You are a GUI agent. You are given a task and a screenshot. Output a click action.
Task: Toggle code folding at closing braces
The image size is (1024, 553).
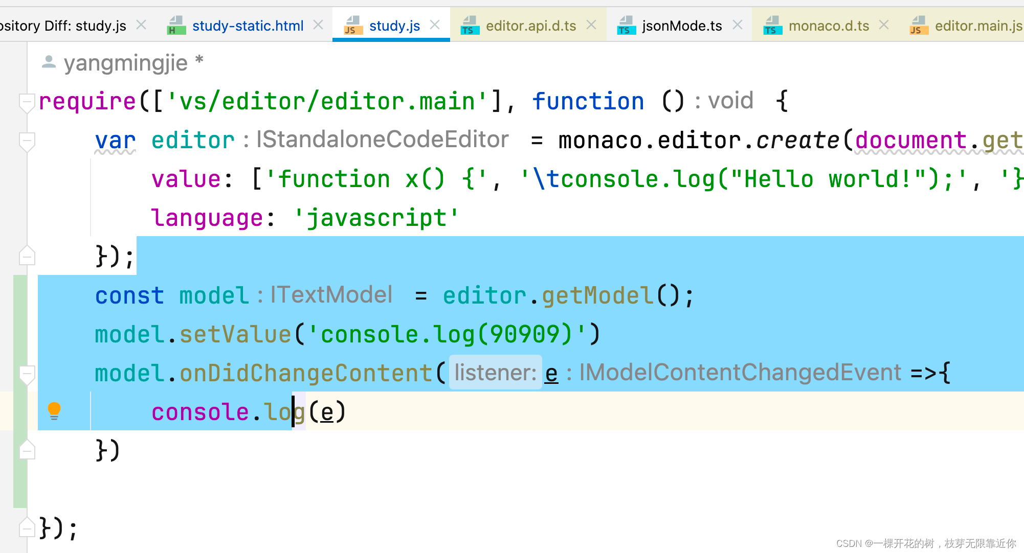click(x=29, y=449)
